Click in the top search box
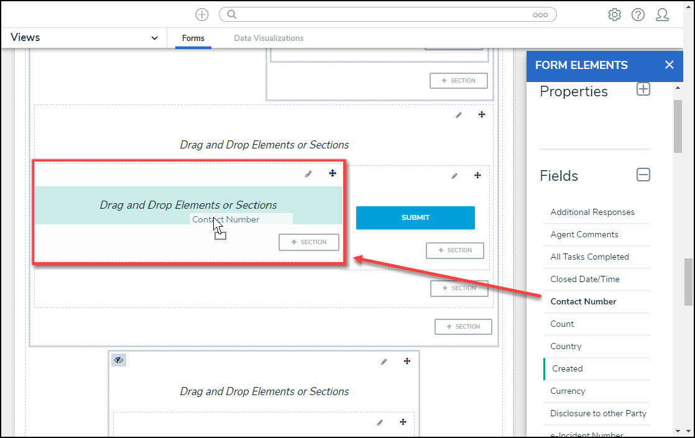 [x=379, y=14]
